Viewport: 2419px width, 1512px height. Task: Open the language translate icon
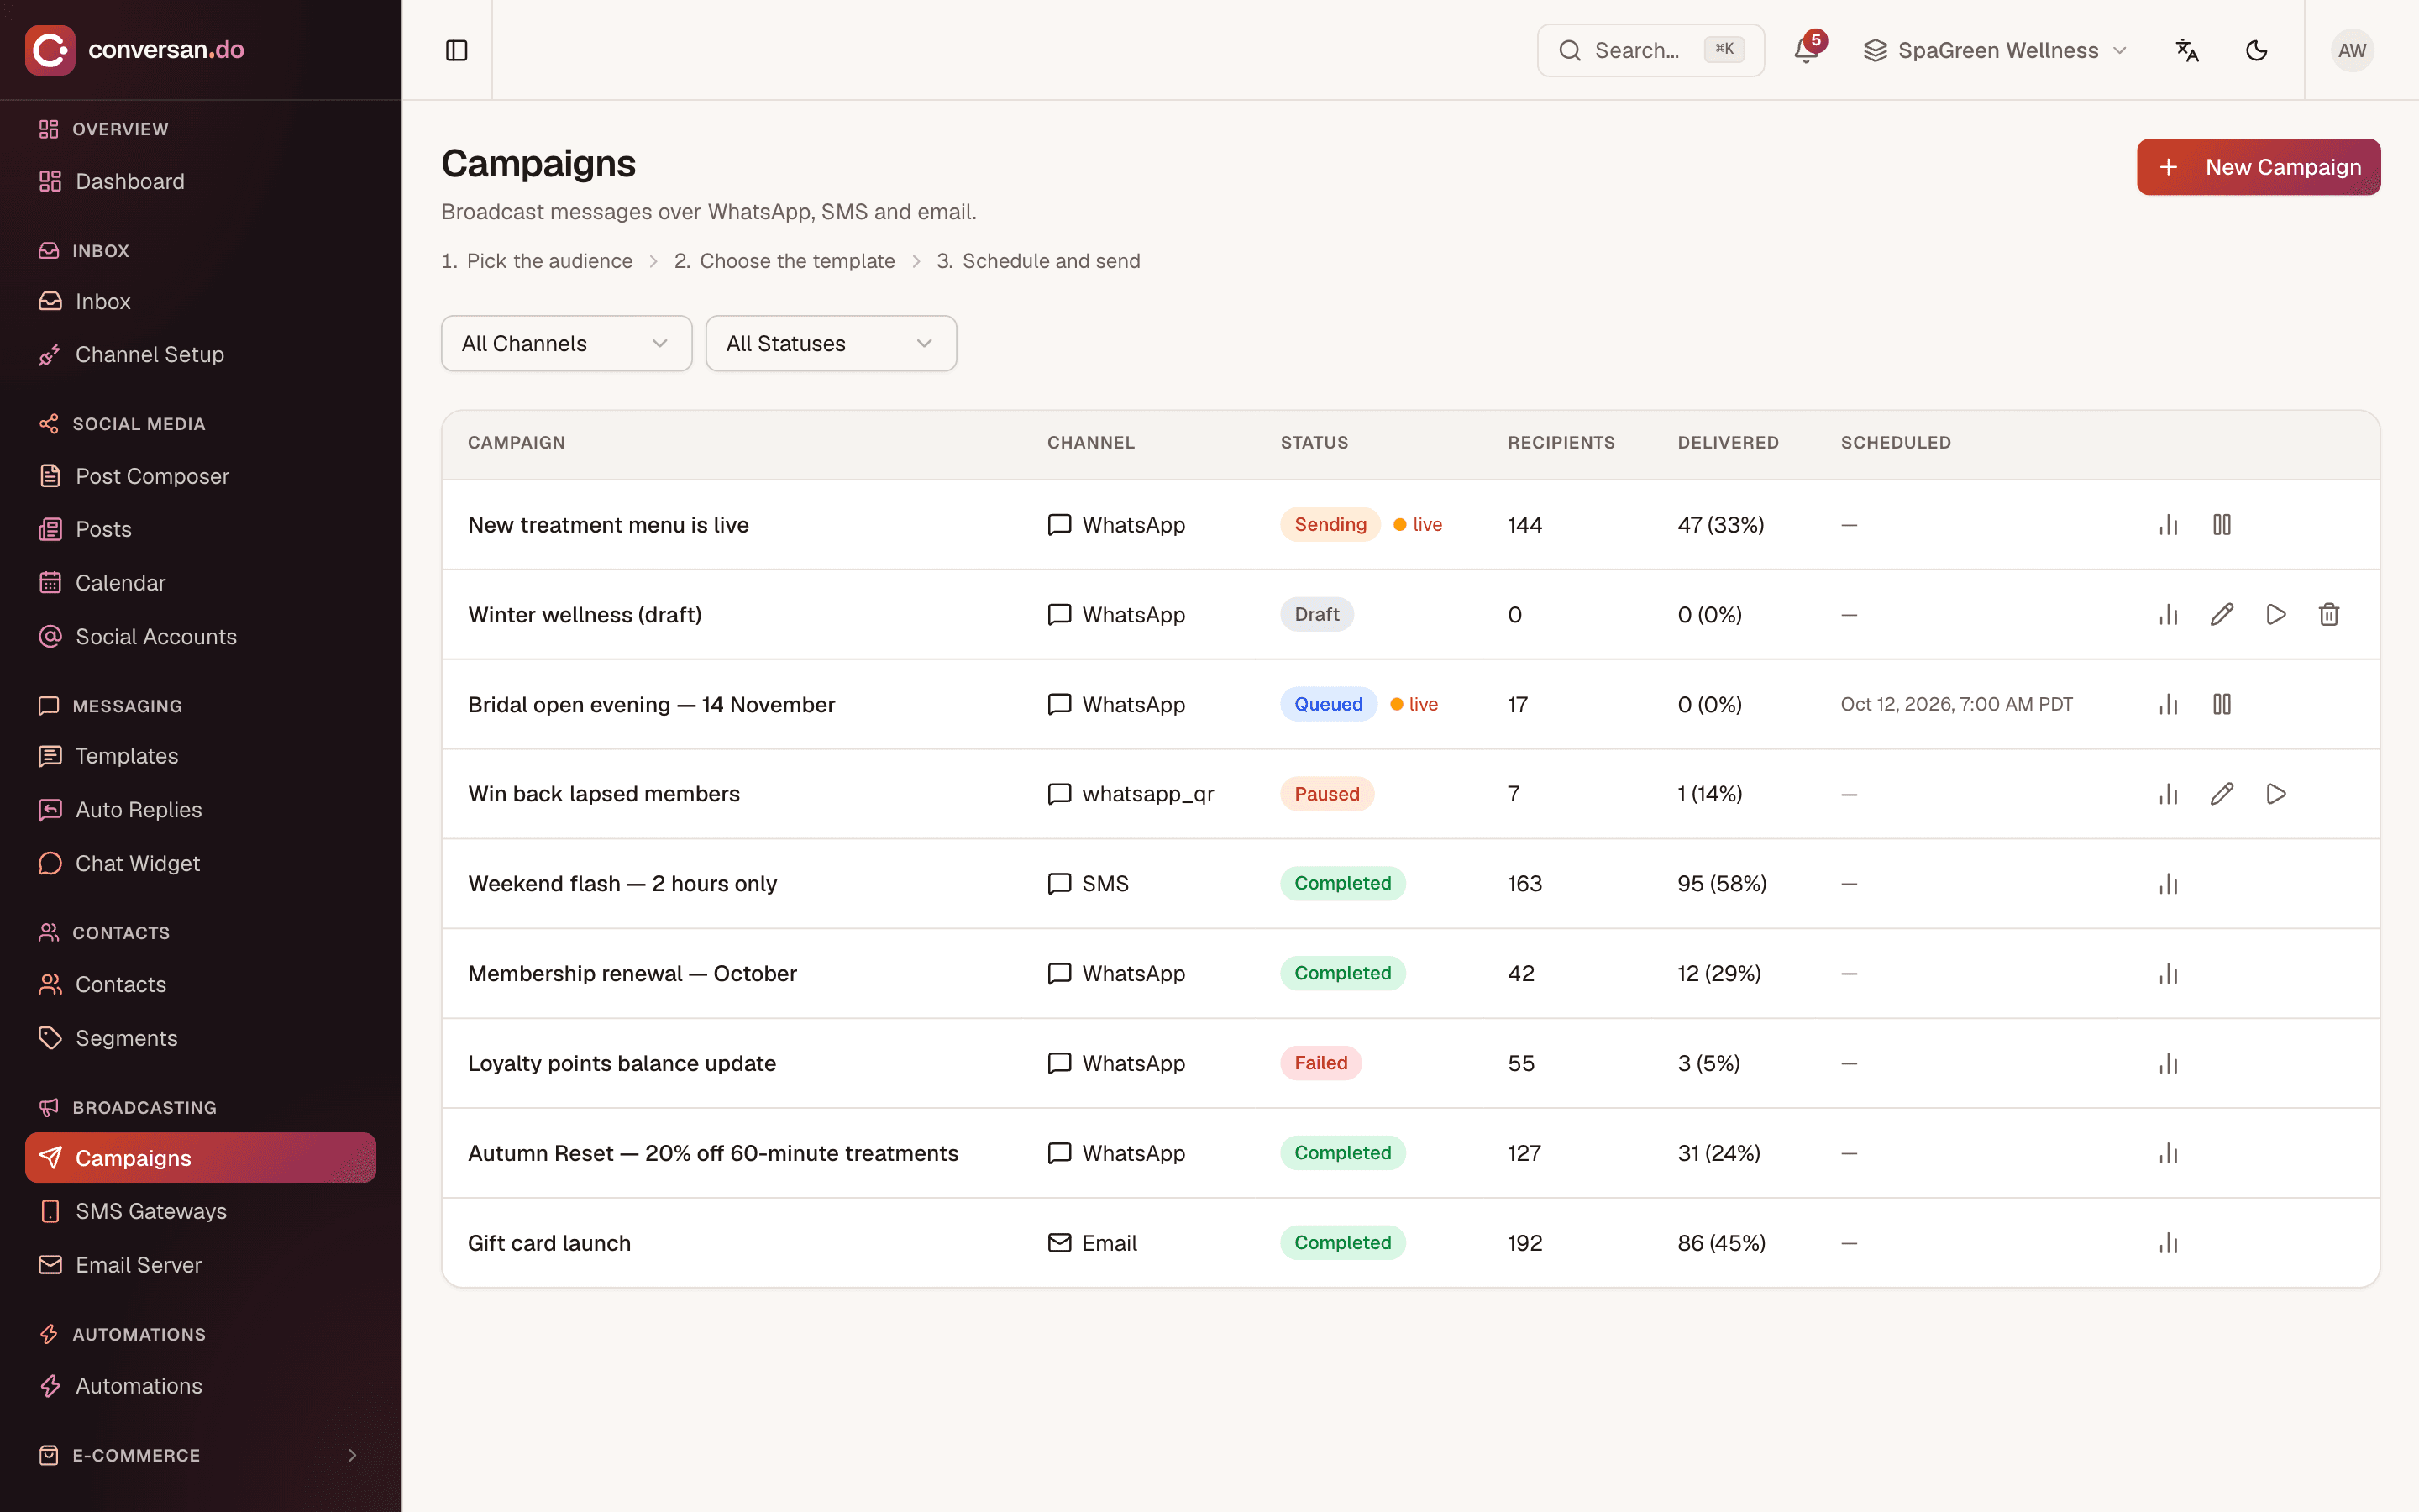coord(2187,50)
